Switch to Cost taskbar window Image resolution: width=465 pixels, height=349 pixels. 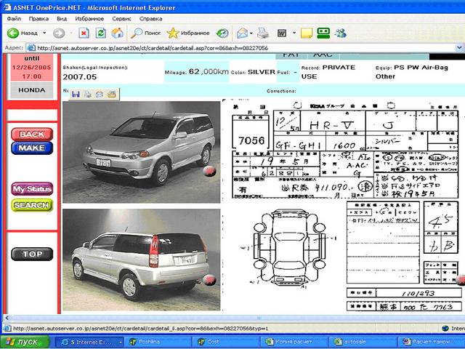click(x=225, y=342)
